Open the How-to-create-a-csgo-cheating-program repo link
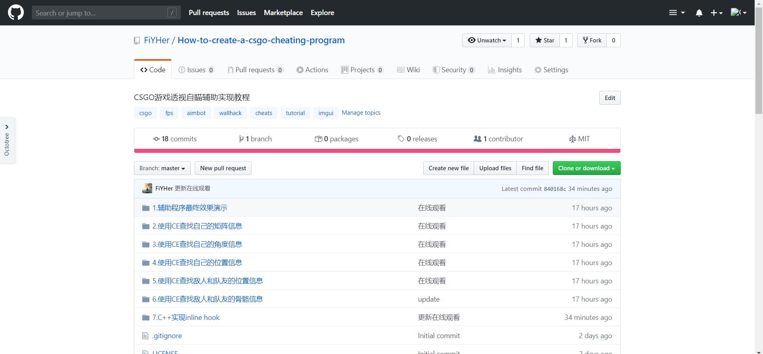The image size is (763, 354). [x=261, y=40]
